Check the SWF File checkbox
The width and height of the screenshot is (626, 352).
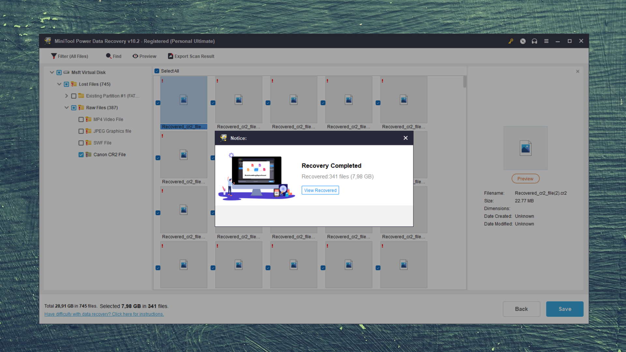click(81, 143)
